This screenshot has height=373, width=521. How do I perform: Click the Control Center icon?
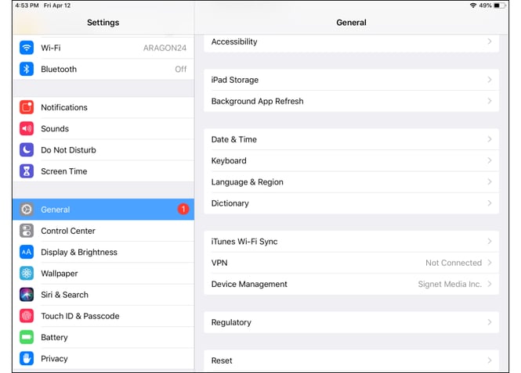tap(27, 231)
